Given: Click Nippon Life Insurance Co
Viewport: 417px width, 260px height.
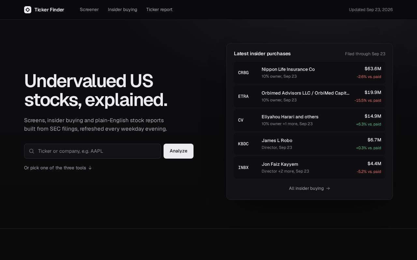Looking at the screenshot, I should 288,69.
